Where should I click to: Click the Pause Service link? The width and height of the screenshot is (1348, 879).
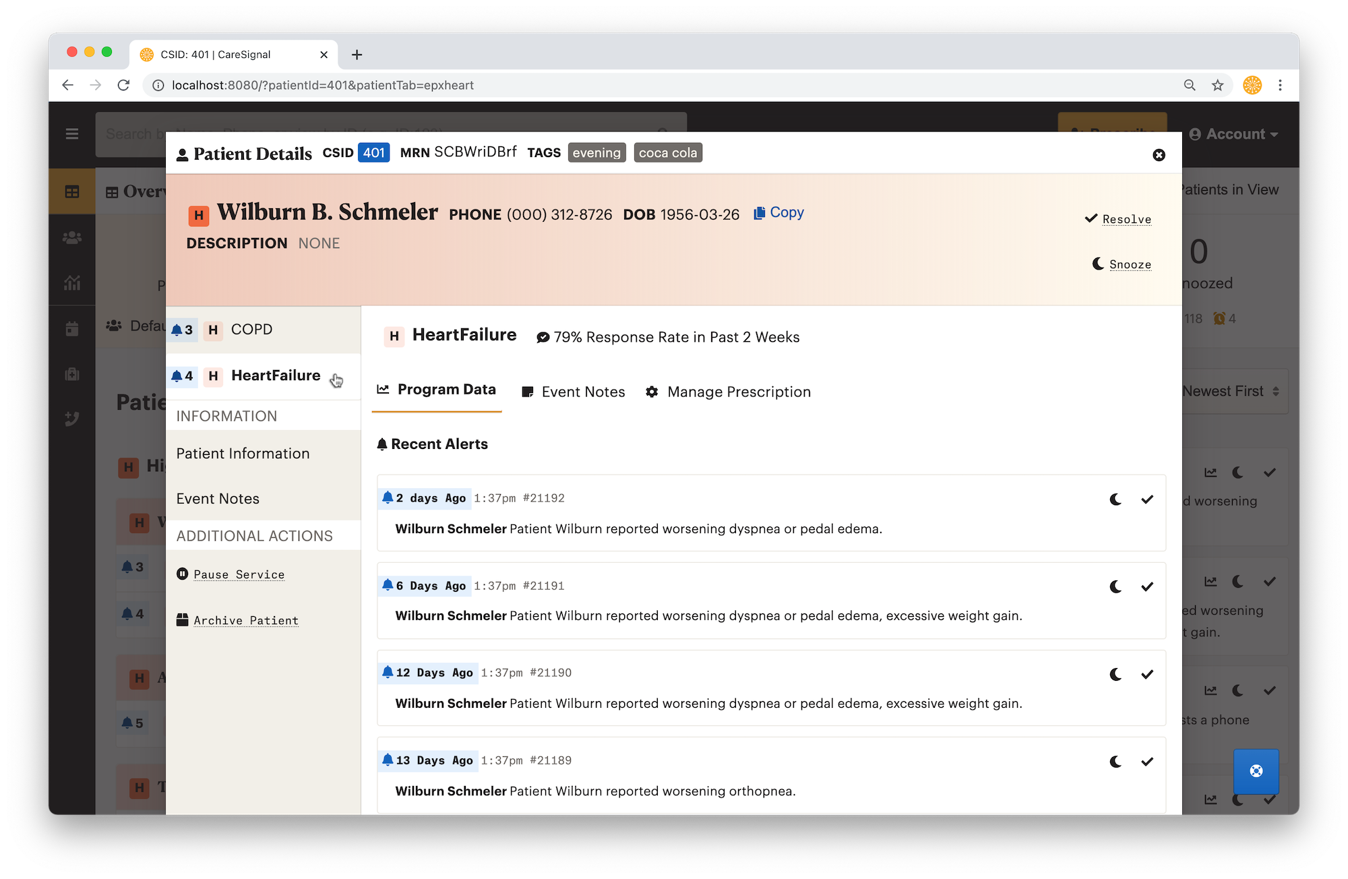(239, 574)
